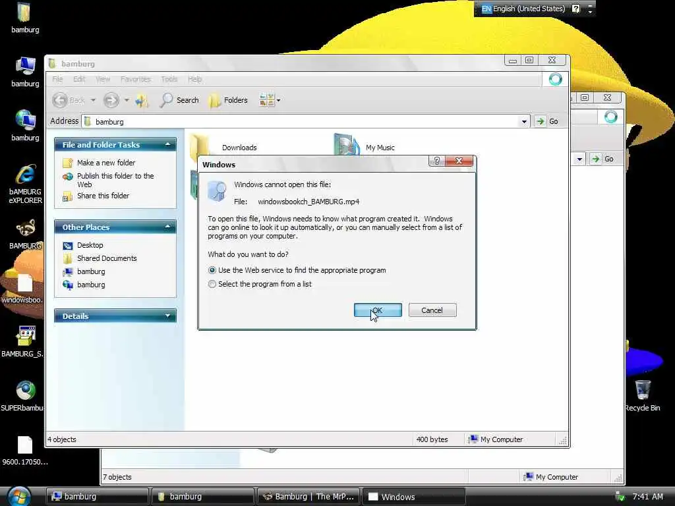Click 400 bytes in status bar
This screenshot has height=506, width=675.
[432, 439]
